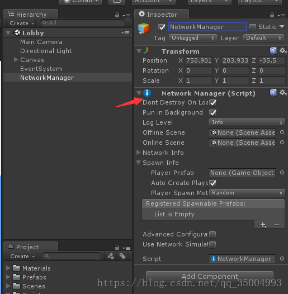Expand the Network Info section
Screen dimensions: 288x294
pyautogui.click(x=139, y=153)
